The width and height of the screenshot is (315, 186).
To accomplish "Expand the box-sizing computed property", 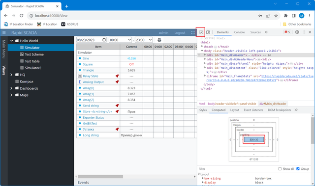I will (x=203, y=178).
